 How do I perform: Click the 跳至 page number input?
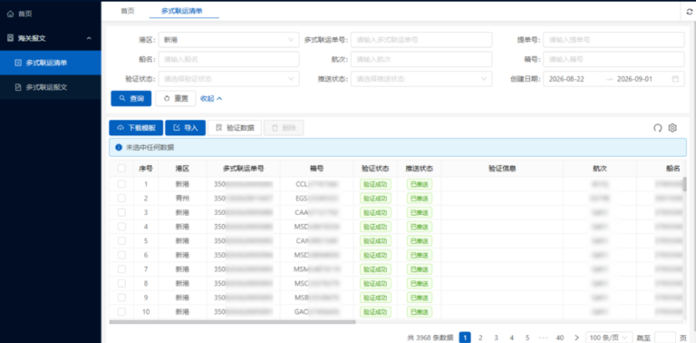click(665, 338)
